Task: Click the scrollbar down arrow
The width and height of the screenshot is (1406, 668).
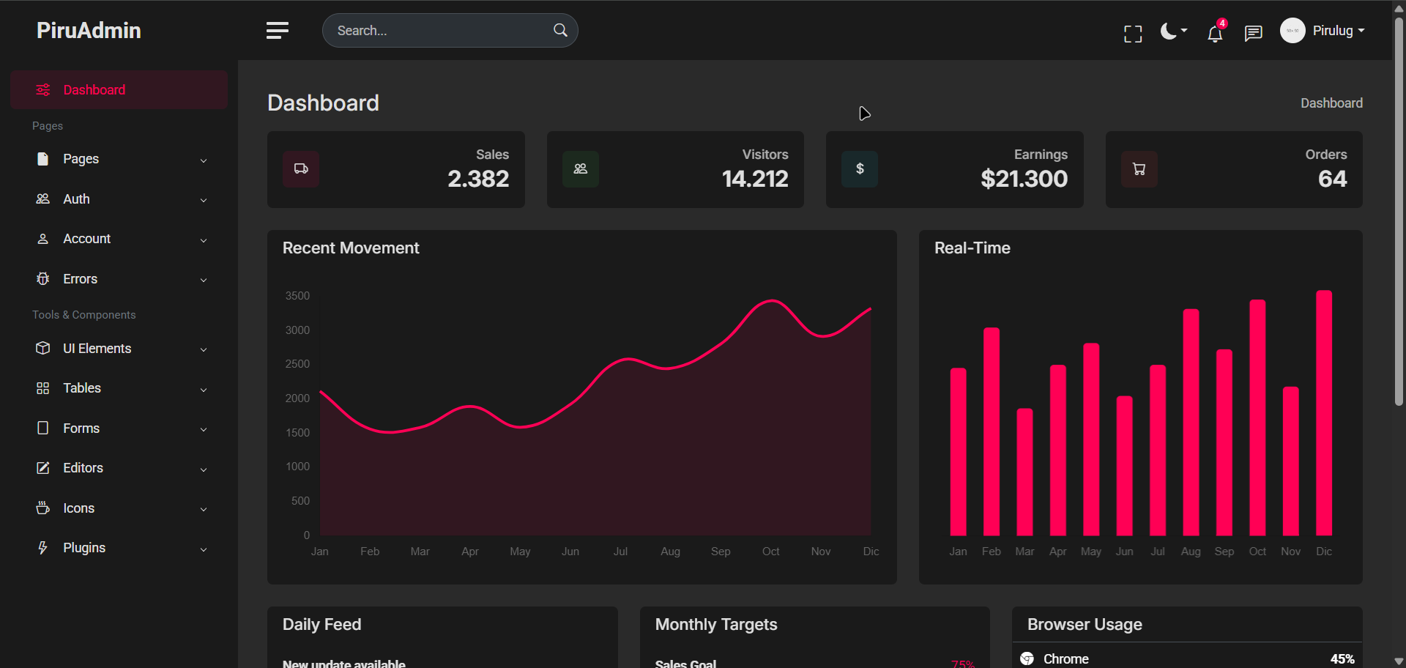Action: tap(1399, 661)
